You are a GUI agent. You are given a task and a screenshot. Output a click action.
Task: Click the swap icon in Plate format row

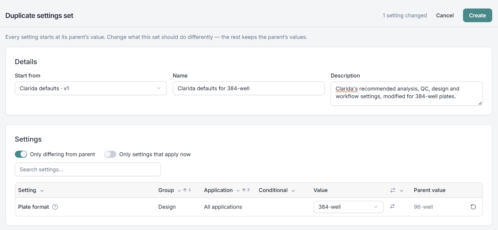392,206
